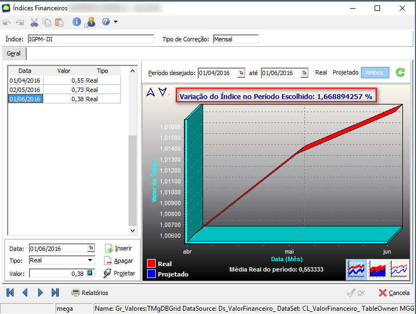Select the first chart style thumbnail

coord(356,269)
